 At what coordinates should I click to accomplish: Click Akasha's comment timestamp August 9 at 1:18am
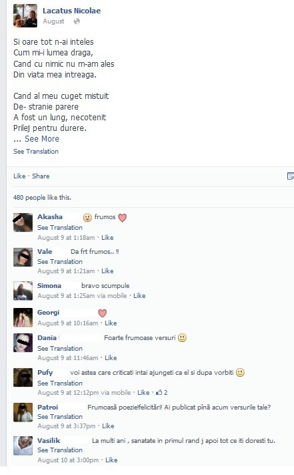tap(66, 238)
